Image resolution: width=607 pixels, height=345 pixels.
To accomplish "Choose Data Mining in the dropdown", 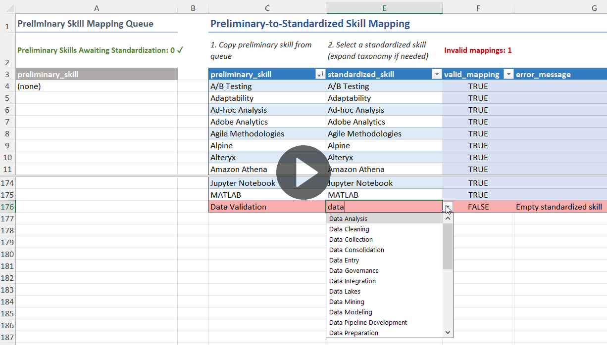I will pyautogui.click(x=384, y=302).
